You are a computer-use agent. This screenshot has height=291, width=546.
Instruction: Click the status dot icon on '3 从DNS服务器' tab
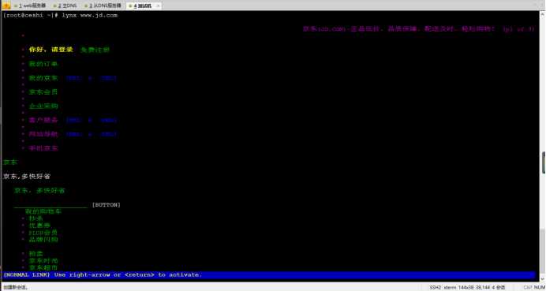(86, 6)
